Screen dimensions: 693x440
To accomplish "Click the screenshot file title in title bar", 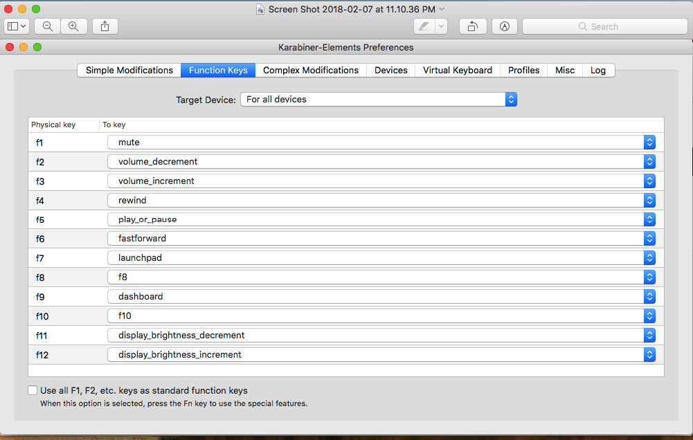I will [350, 9].
